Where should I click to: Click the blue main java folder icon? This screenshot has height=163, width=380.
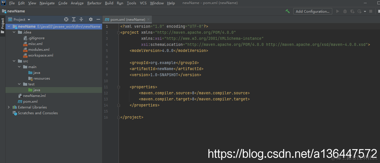(x=30, y=73)
